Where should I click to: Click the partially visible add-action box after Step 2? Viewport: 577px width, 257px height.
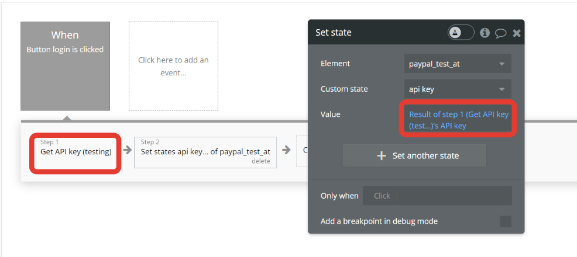302,151
